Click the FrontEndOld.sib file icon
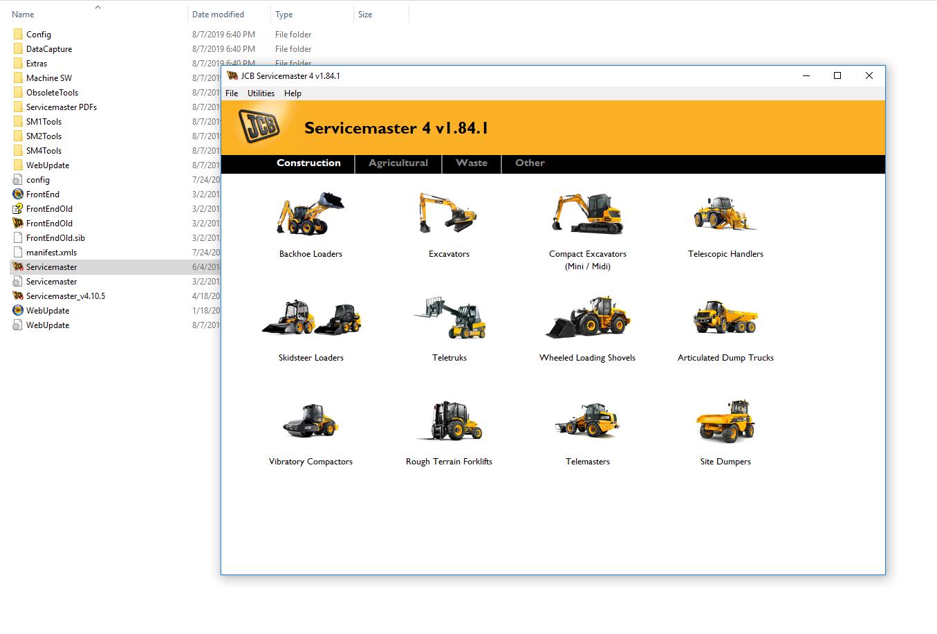The image size is (937, 634). (18, 237)
